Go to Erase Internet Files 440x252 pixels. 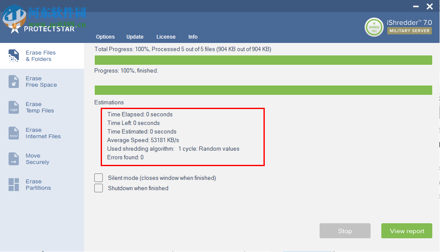[x=42, y=133]
